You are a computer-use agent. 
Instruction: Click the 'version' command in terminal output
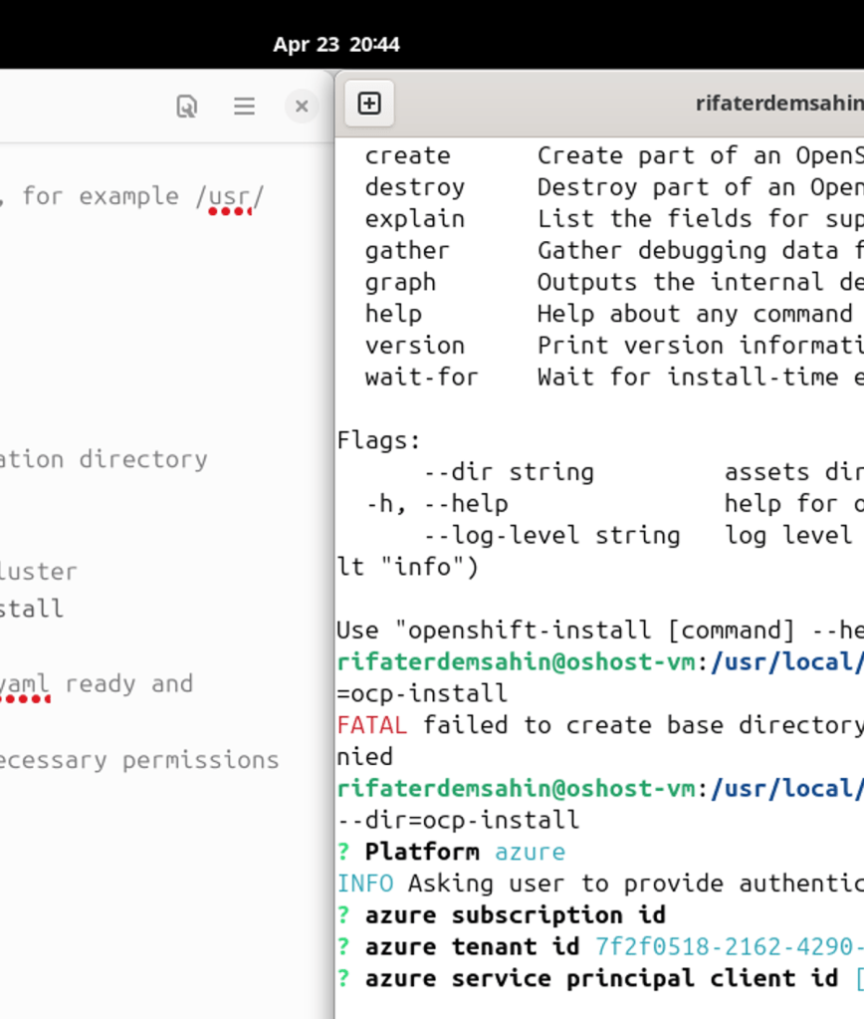pyautogui.click(x=415, y=345)
